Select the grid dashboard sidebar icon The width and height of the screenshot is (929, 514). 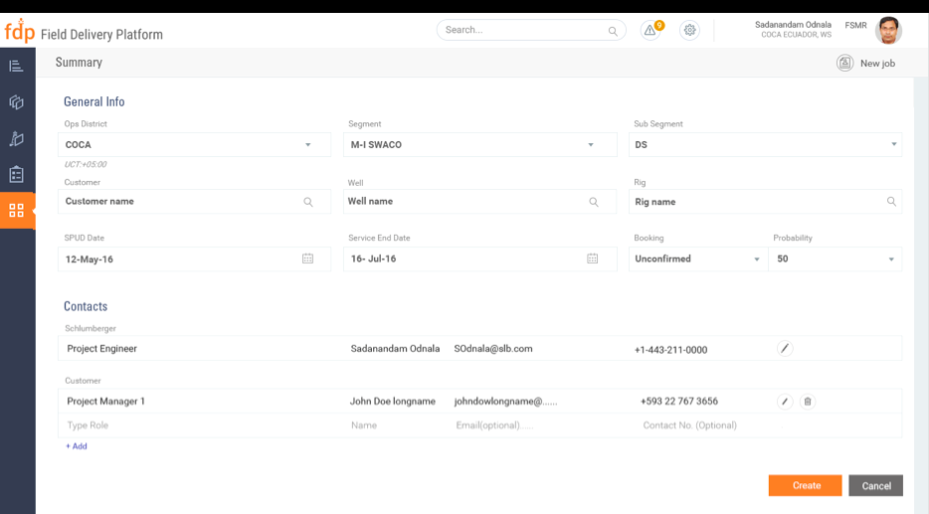[x=16, y=210]
